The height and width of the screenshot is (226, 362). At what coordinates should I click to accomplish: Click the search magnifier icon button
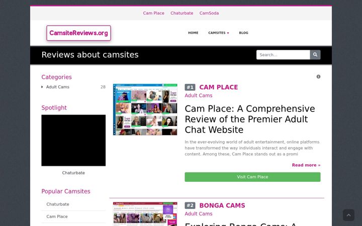(315, 55)
